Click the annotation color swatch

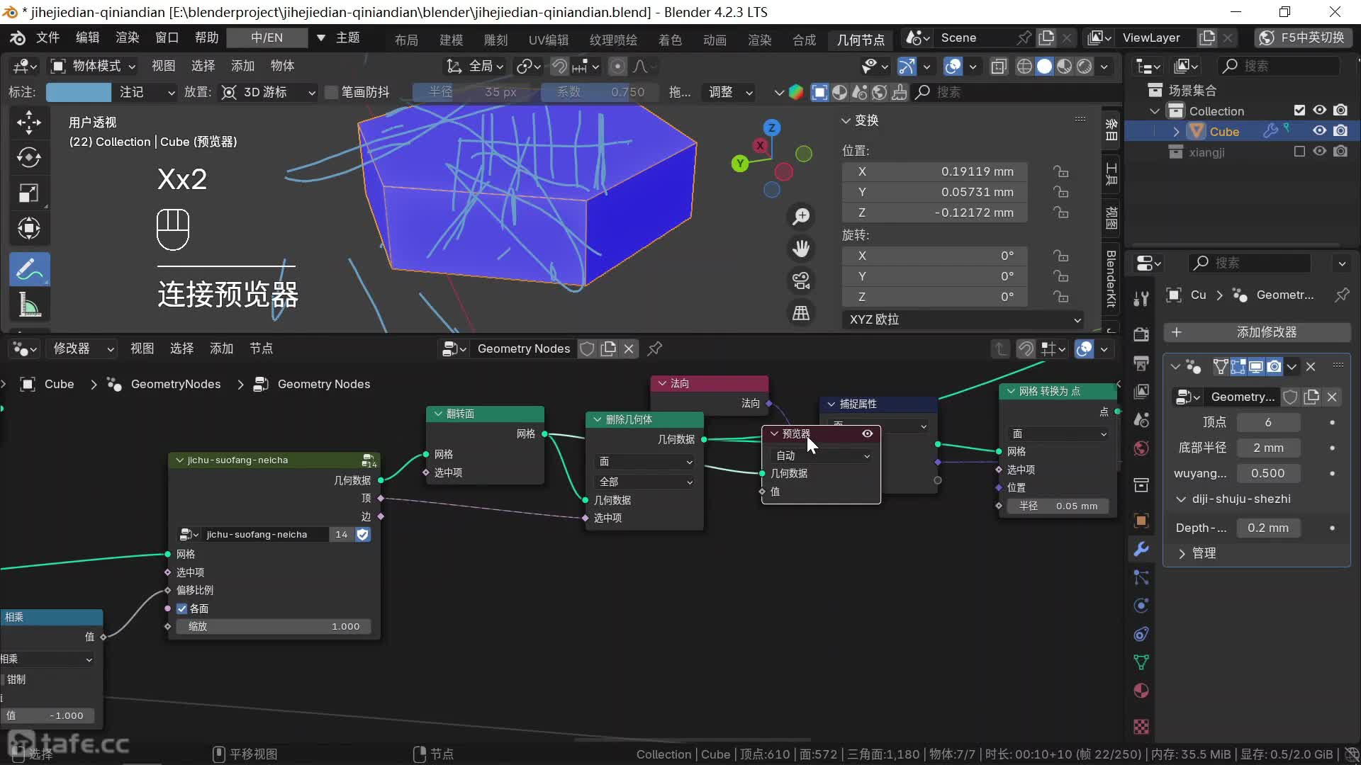(78, 92)
